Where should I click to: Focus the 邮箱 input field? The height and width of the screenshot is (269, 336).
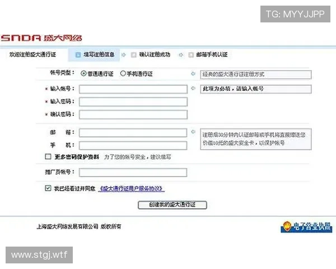point(133,133)
